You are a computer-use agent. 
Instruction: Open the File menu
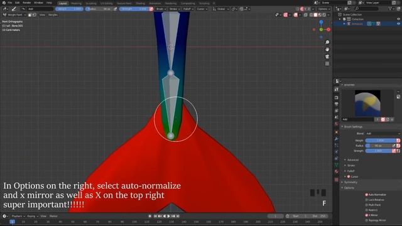click(x=10, y=3)
